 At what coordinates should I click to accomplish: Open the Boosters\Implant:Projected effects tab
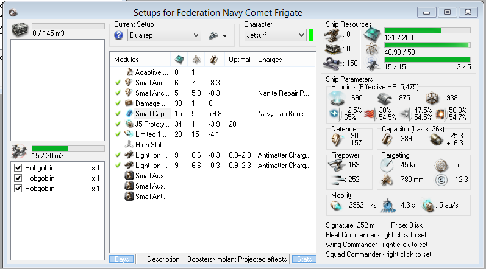click(x=237, y=259)
